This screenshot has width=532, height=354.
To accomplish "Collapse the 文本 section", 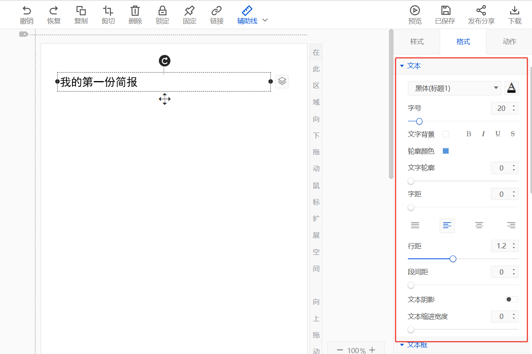I will pos(402,66).
